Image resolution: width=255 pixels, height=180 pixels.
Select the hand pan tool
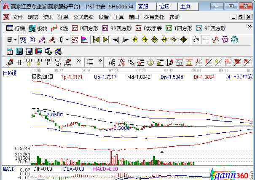click(x=196, y=40)
